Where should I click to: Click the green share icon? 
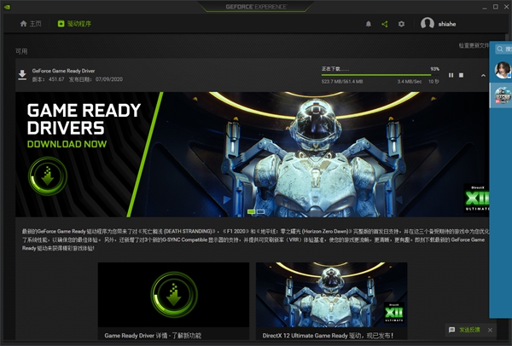point(385,24)
